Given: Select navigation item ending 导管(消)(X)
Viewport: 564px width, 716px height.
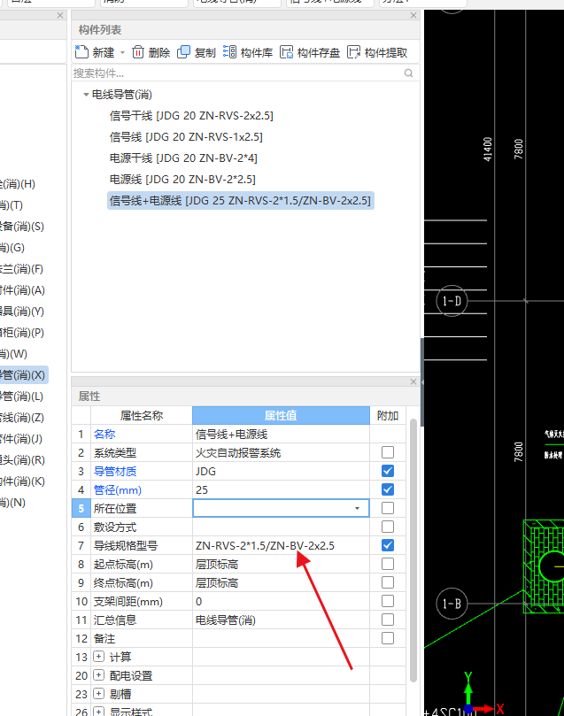Looking at the screenshot, I should pos(24,375).
